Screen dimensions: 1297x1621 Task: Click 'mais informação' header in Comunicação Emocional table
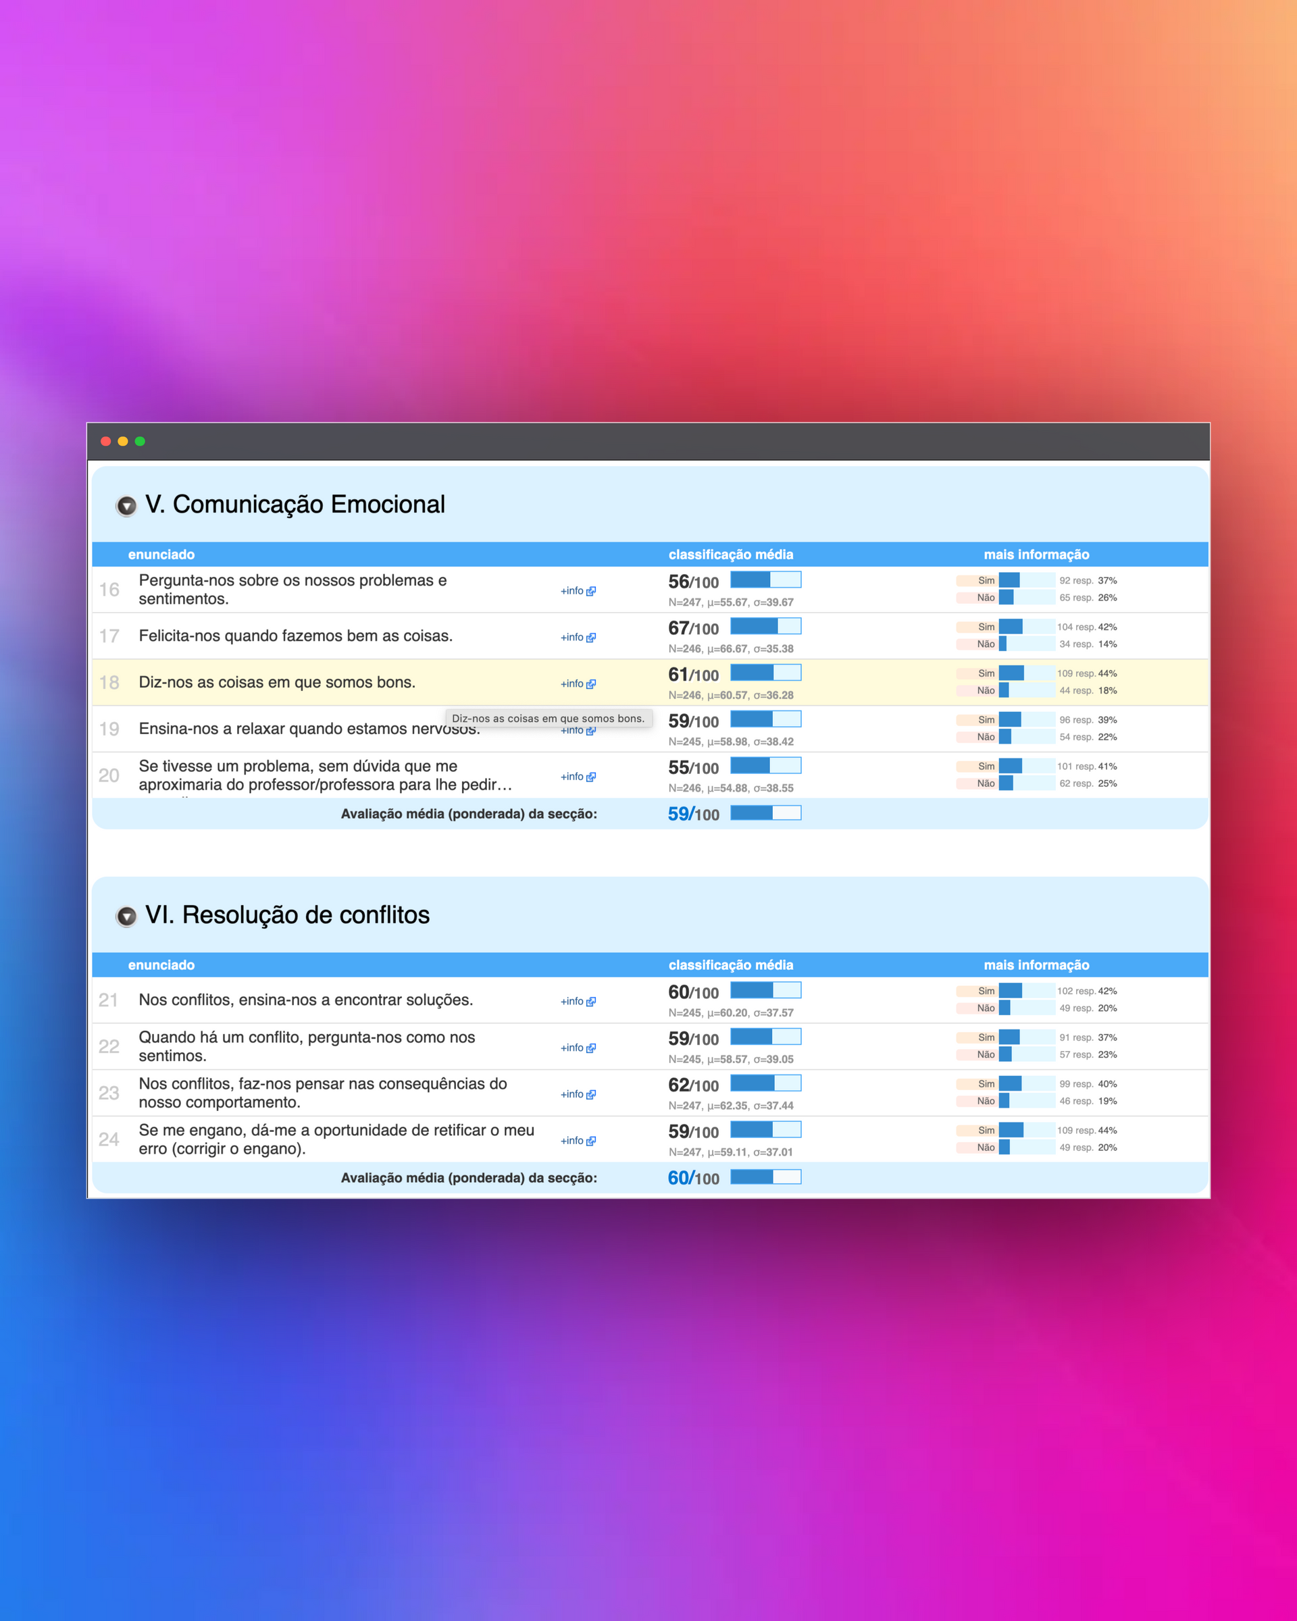pyautogui.click(x=1036, y=555)
